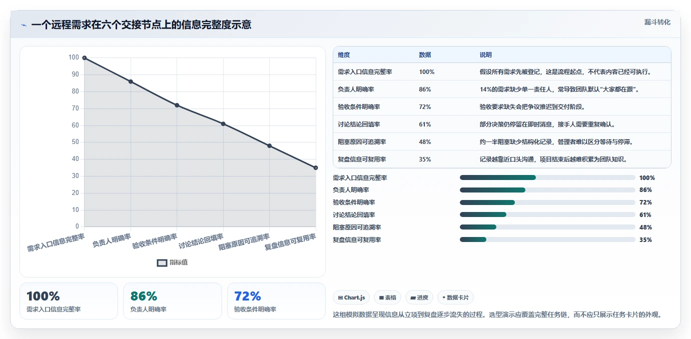Click the icon inside the Chart.js chip

[x=341, y=297]
